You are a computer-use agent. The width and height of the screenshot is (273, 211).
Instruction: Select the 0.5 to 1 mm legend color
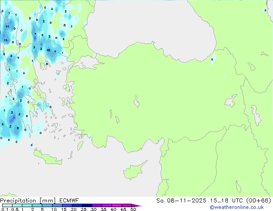17,205
